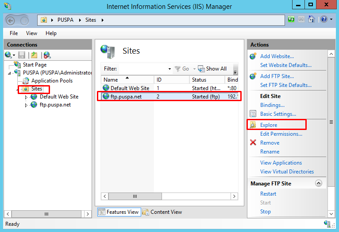
Task: Click globe icon of Default Web Site list row
Action: pyautogui.click(x=106, y=88)
